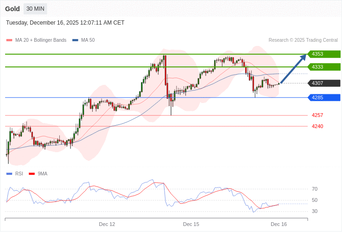Select the MA 20 + Bollinger Bands legend label
The height and width of the screenshot is (232, 342).
tap(41, 40)
